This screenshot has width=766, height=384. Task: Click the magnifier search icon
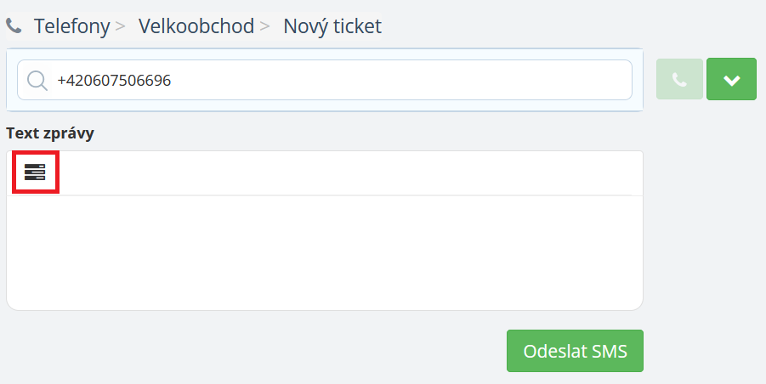click(x=37, y=81)
